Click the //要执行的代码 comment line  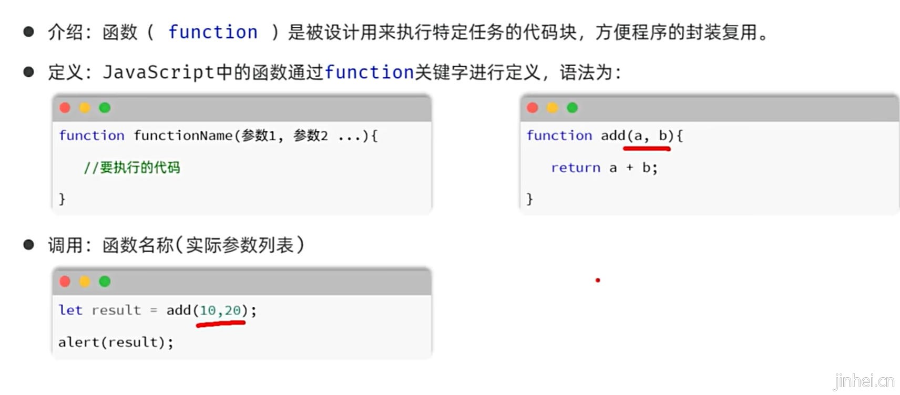[132, 168]
